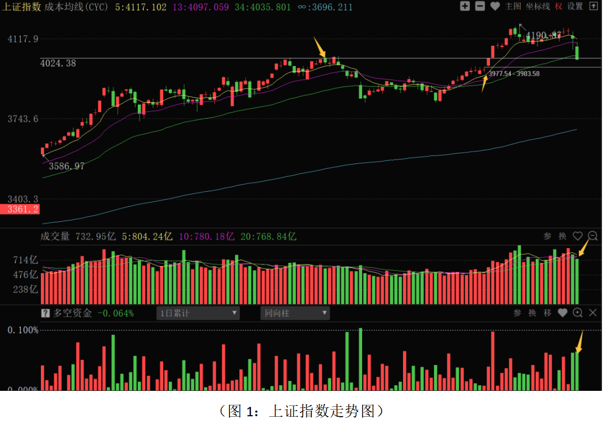Click 移 in the 多空资金 panel header

(548, 313)
